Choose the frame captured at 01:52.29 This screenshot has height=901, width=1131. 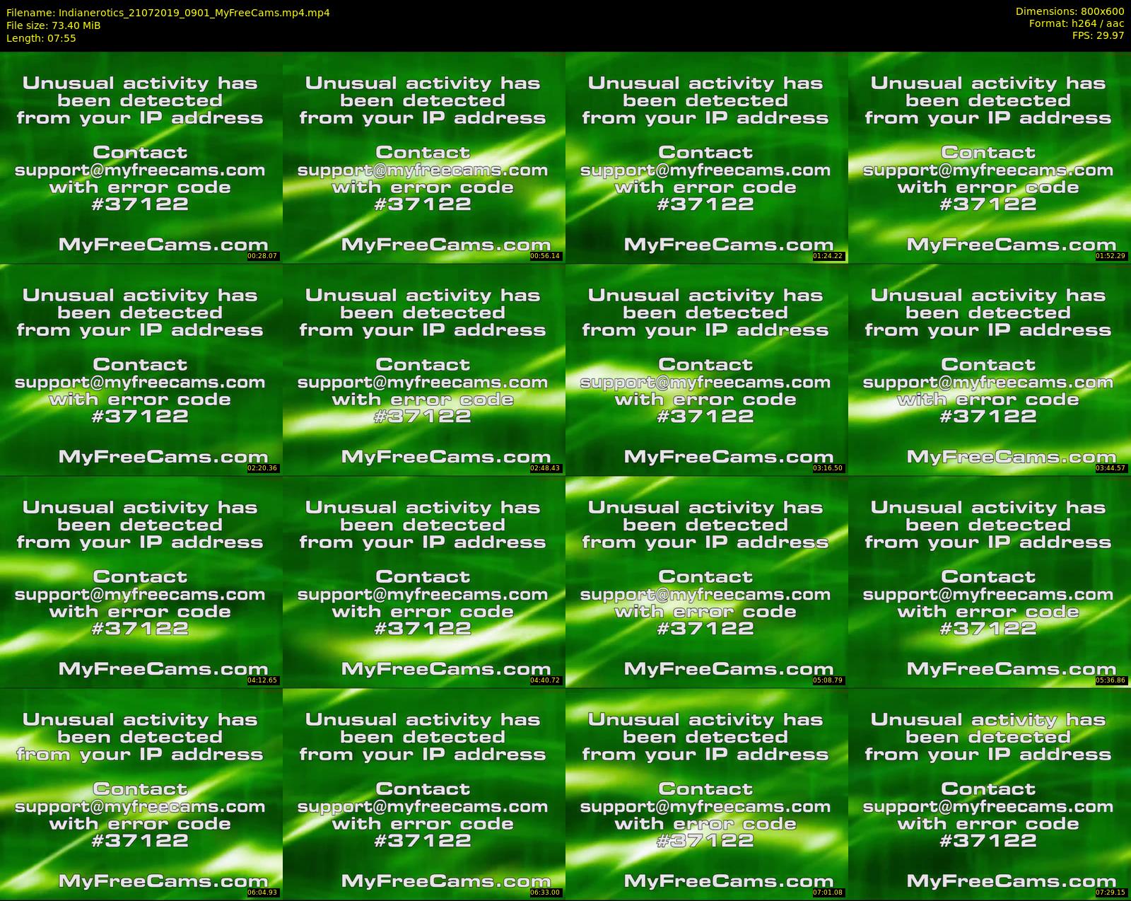pos(990,157)
